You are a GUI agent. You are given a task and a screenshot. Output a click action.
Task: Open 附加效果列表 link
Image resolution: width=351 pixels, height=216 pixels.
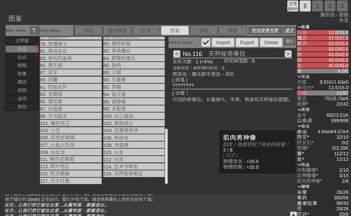(x=265, y=31)
